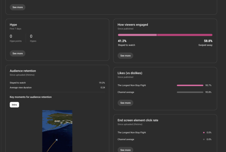Click the 41.2% stayed to watch value
Image resolution: width=226 pixels, height=152 pixels.
point(122,41)
